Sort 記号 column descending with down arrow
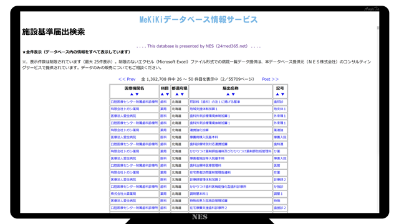 pyautogui.click(x=282, y=94)
